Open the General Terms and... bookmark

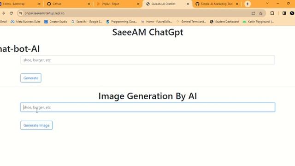[x=191, y=22]
